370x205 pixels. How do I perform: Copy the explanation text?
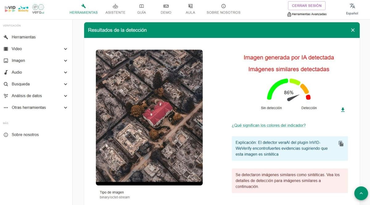point(341,144)
